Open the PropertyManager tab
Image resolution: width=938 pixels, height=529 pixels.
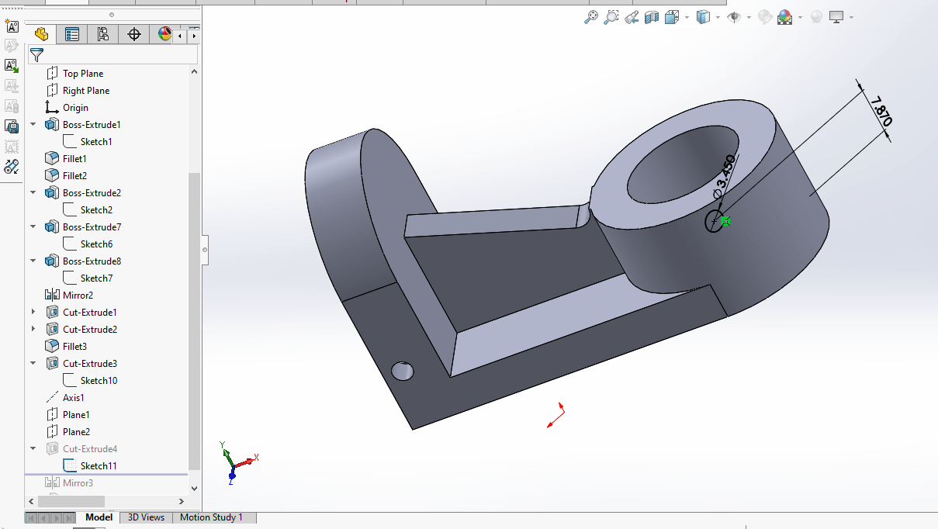(x=72, y=34)
